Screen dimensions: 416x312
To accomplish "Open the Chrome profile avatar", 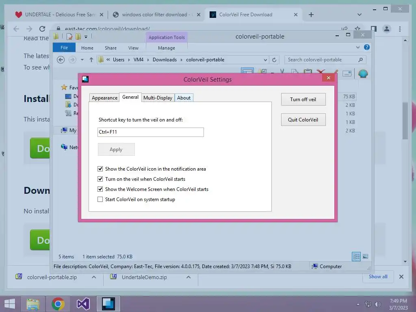I will 387,29.
